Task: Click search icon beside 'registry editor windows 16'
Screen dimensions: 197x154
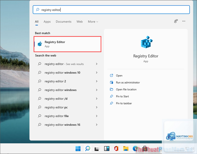Action: click(40, 125)
